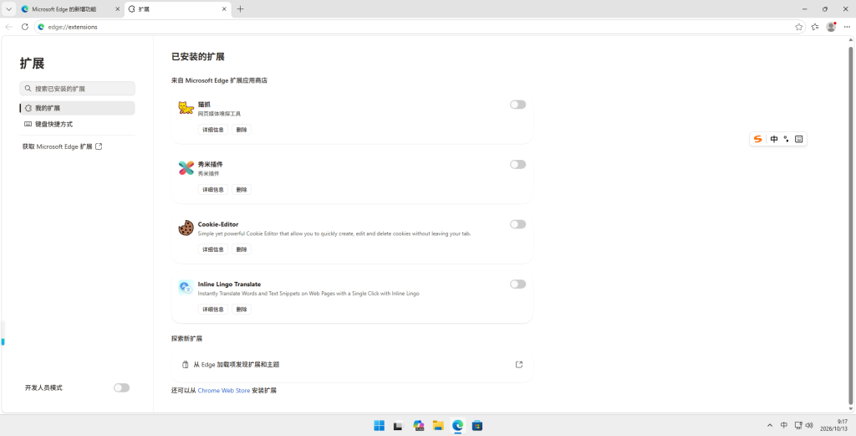Click taskbar 中 input language indicator
The image size is (856, 436).
click(x=784, y=426)
